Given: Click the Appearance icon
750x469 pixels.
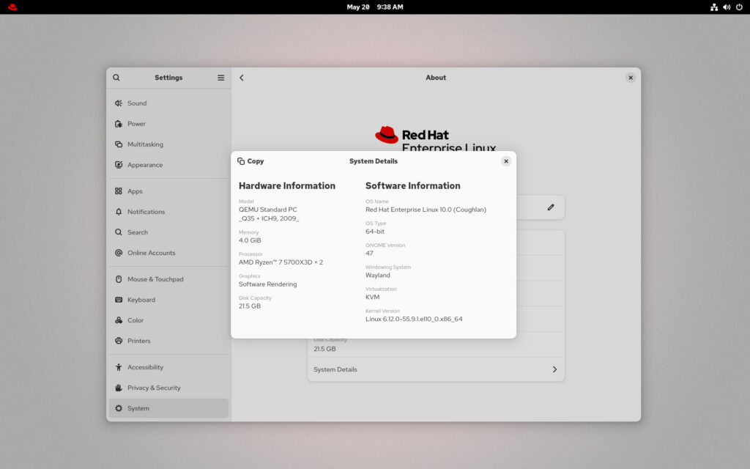Looking at the screenshot, I should 117,165.
